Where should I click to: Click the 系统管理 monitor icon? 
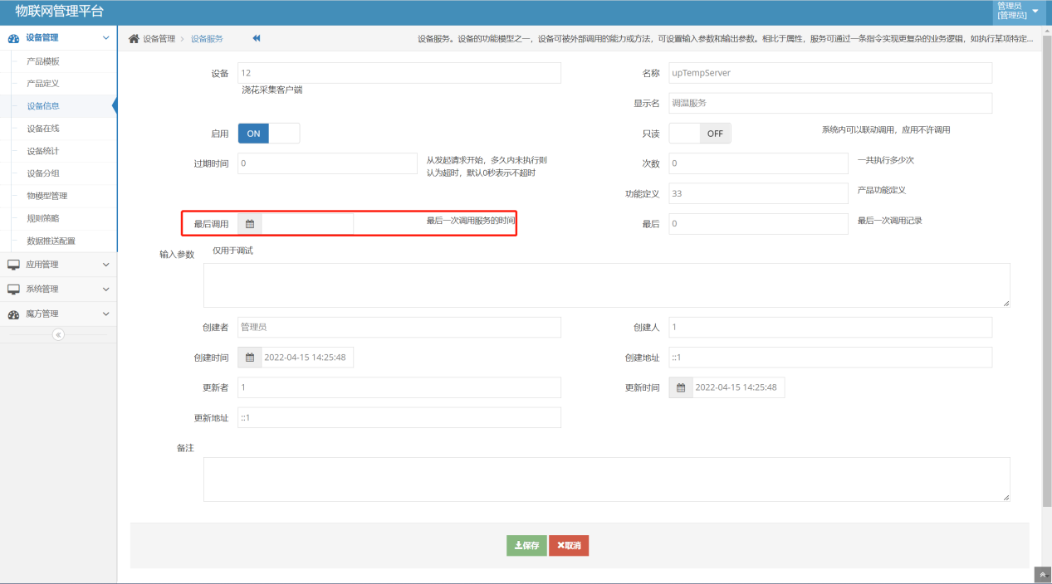[x=13, y=290]
